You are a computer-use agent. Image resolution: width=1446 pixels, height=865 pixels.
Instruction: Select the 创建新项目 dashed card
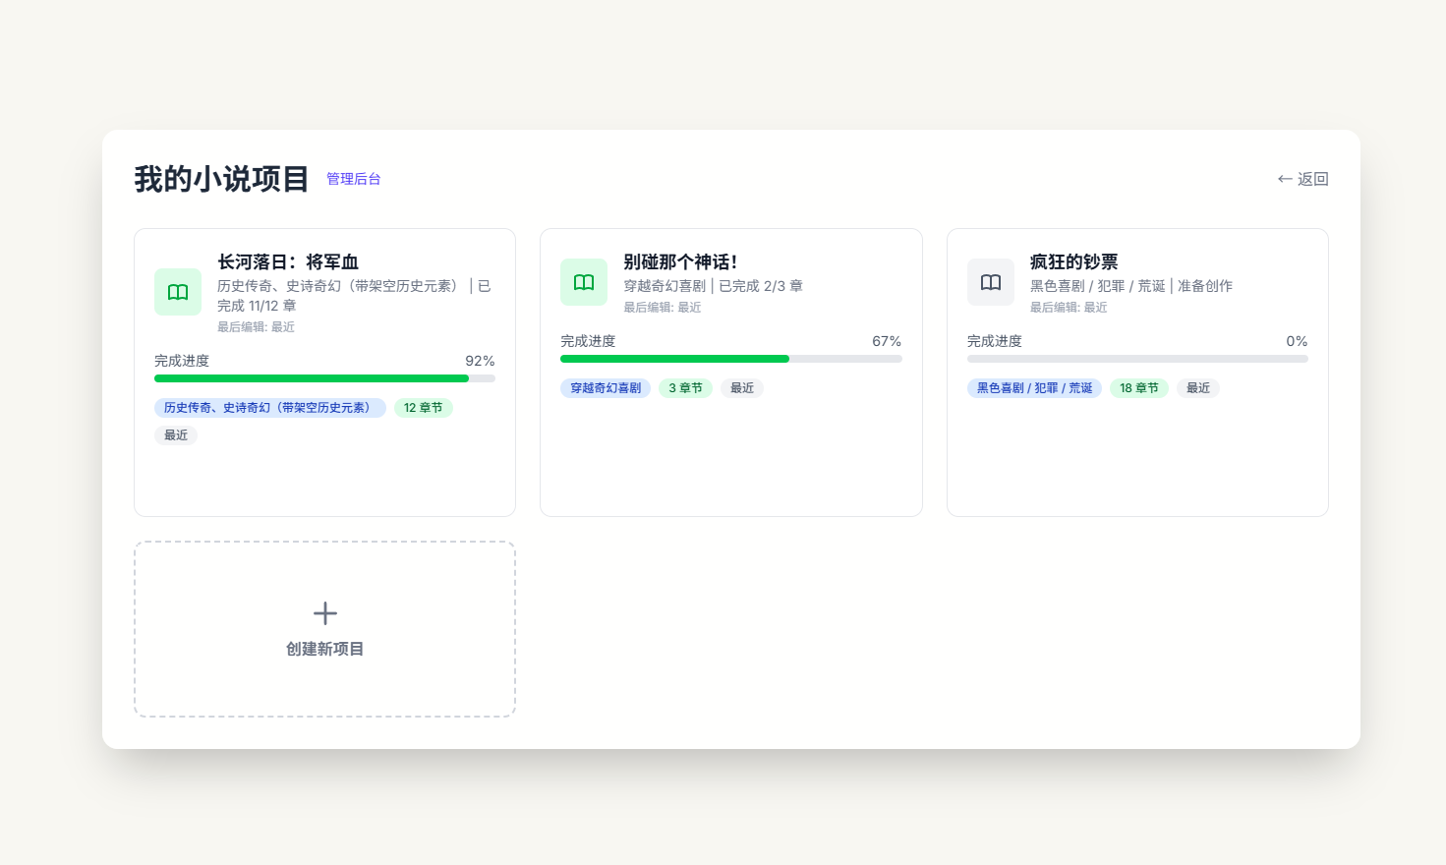point(324,629)
